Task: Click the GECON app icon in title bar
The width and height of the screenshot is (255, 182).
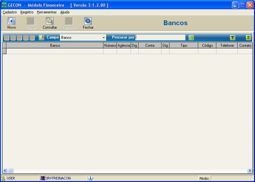Action: 4,5
